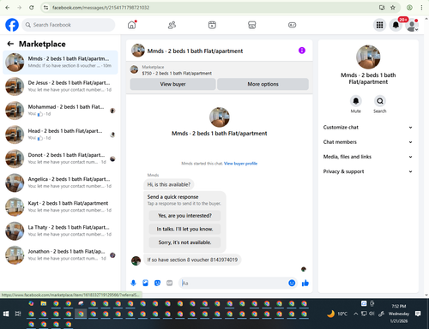Click the weather 10°C widget on taskbar
The image size is (429, 329).
tap(337, 314)
